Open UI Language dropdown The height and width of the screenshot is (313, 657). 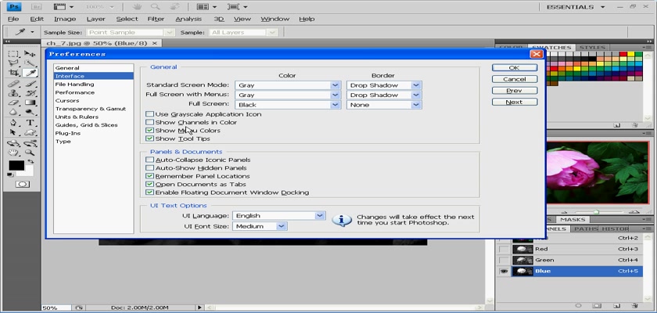[278, 215]
